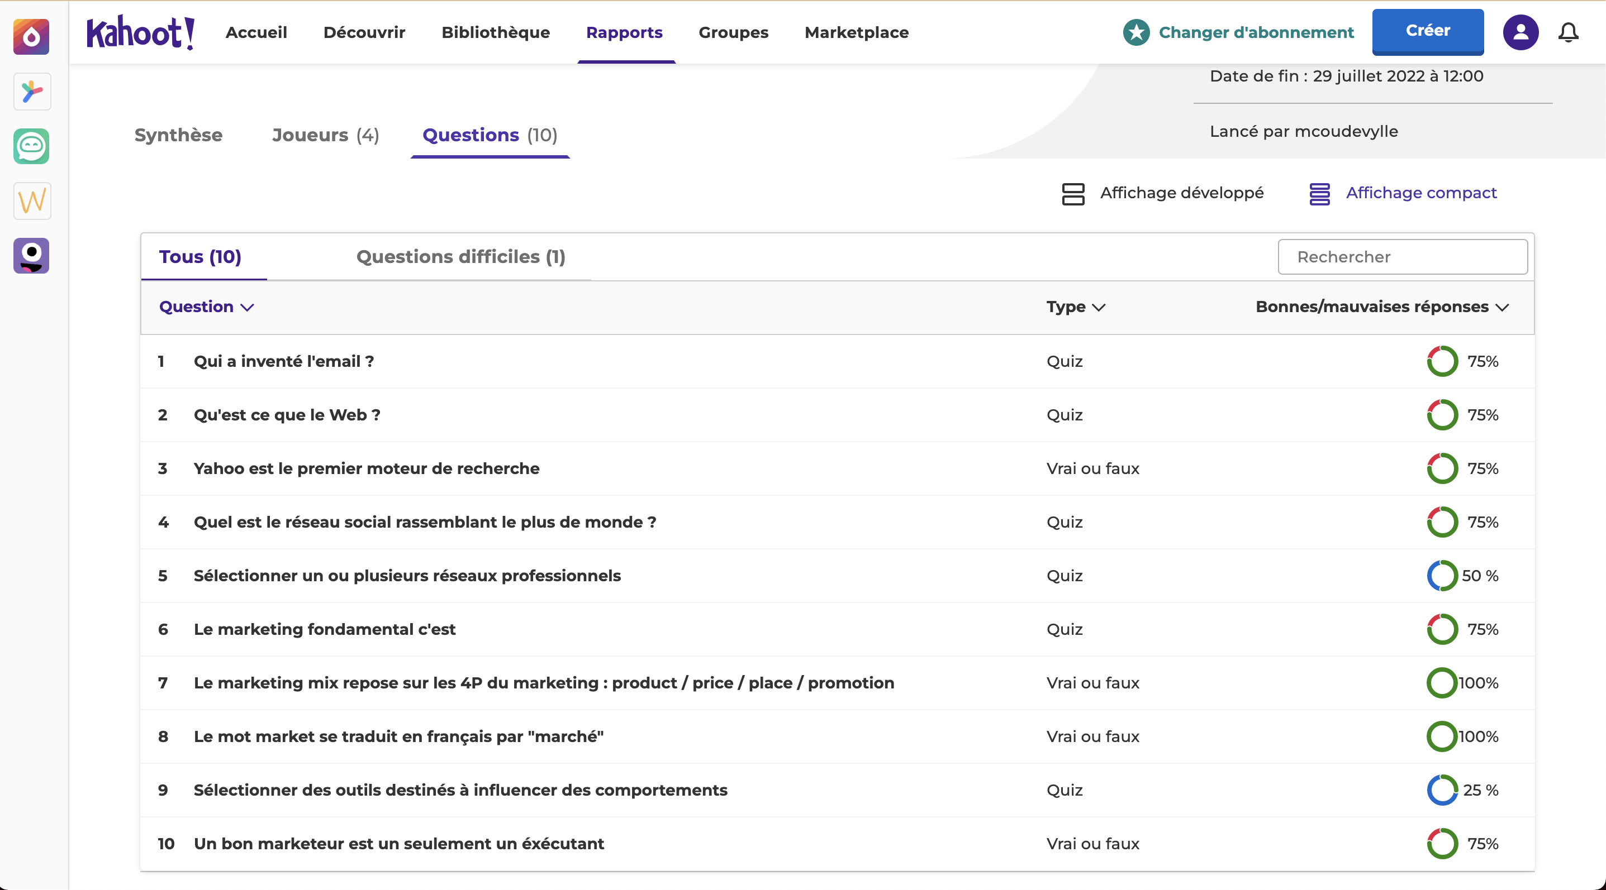This screenshot has width=1606, height=890.
Task: Open the purple one-eyed monster sidebar app
Action: 31,256
